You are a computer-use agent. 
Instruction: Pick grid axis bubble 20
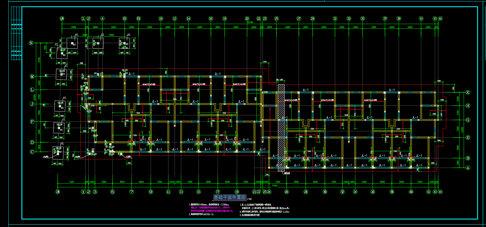pos(247,19)
